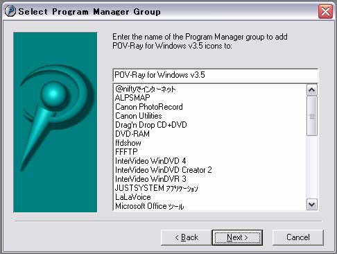
Task: Select InterVideo WinDVR 3 entry
Action: click(150, 179)
